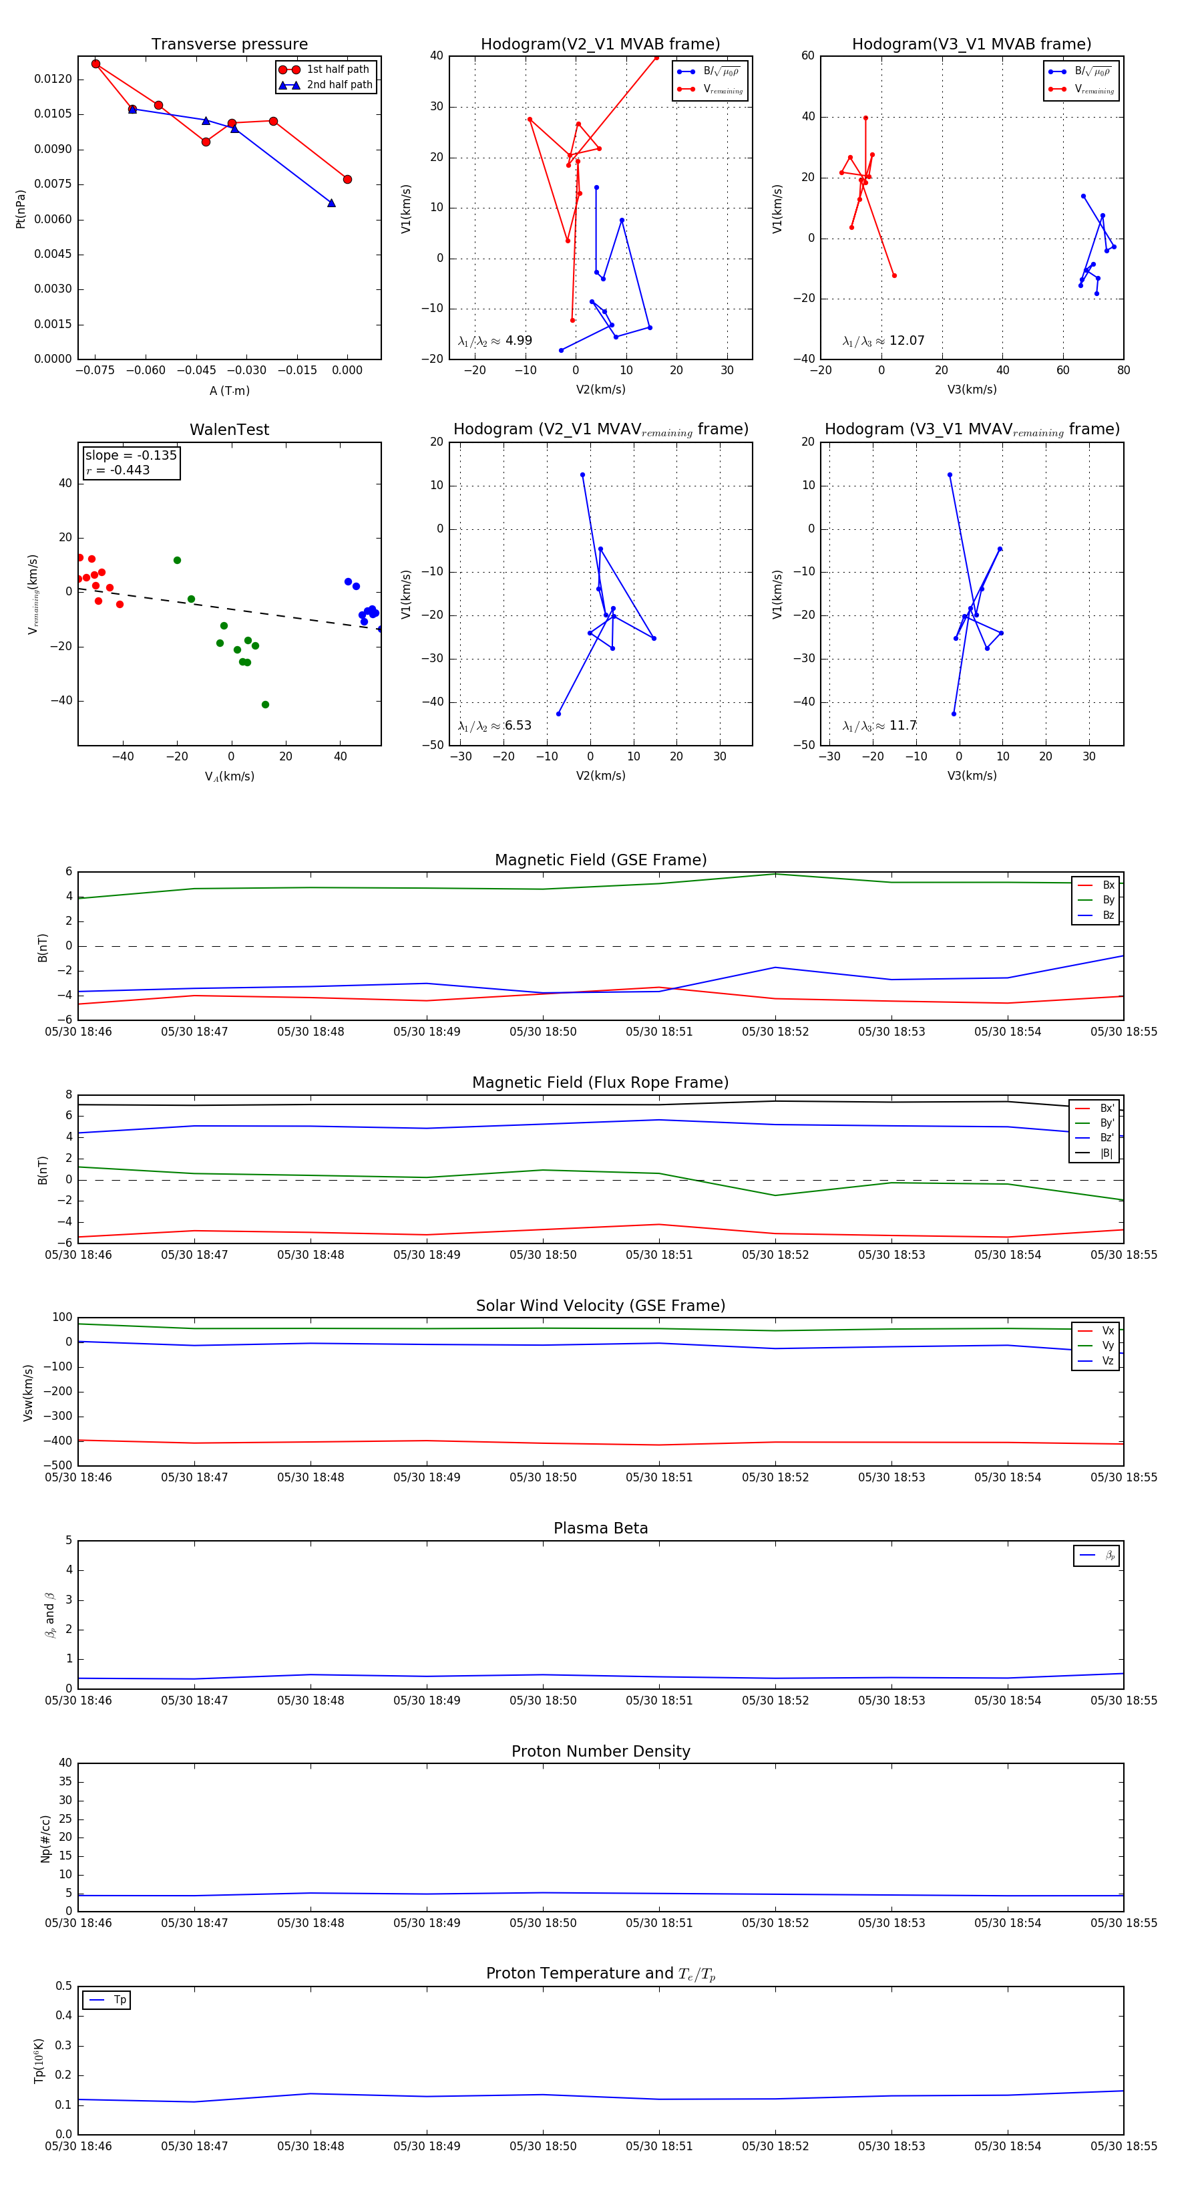The height and width of the screenshot is (2205, 1202).
Task: Click the 'slope = -0.135' text
Action: coord(131,456)
